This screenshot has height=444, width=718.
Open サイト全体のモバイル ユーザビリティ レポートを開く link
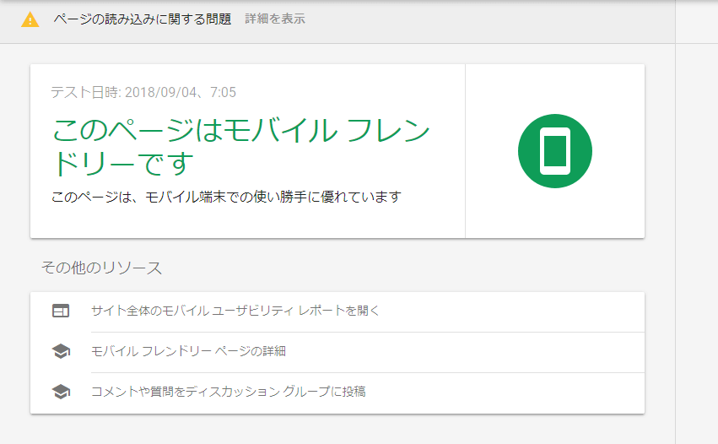click(235, 311)
